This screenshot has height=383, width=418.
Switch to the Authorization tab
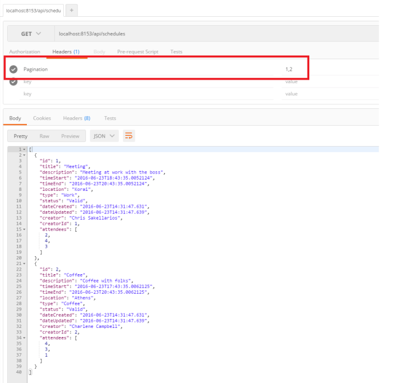click(24, 52)
